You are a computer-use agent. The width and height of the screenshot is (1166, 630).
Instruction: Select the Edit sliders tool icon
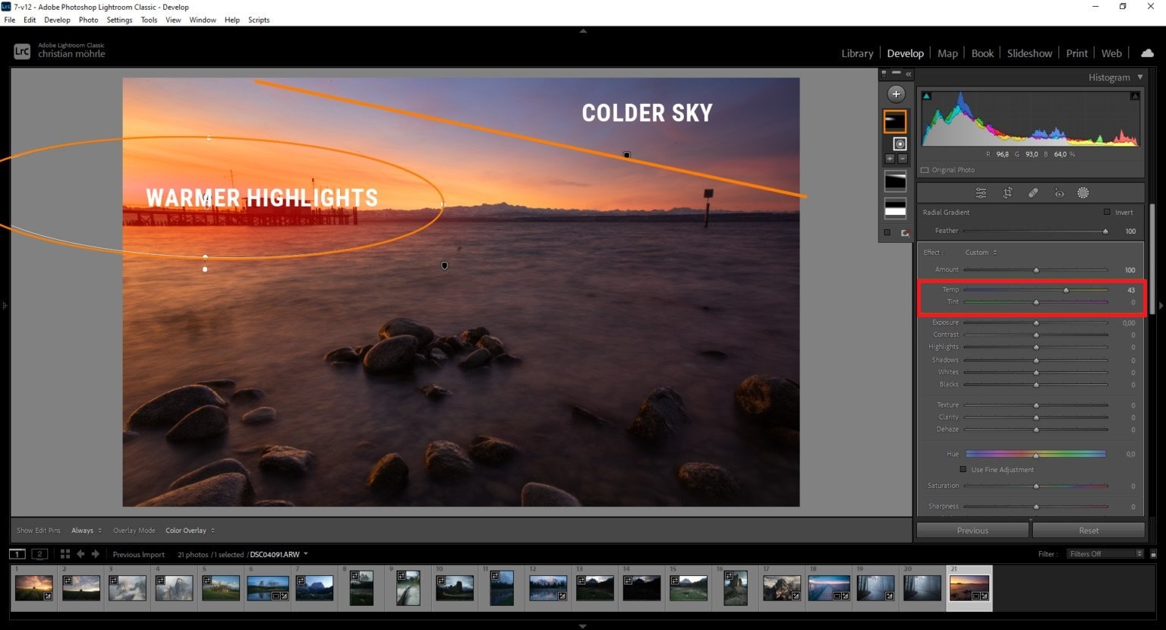pyautogui.click(x=981, y=193)
